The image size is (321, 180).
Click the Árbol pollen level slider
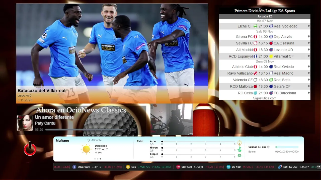click(x=198, y=141)
